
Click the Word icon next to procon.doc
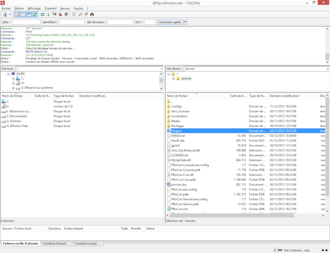pyautogui.click(x=168, y=184)
